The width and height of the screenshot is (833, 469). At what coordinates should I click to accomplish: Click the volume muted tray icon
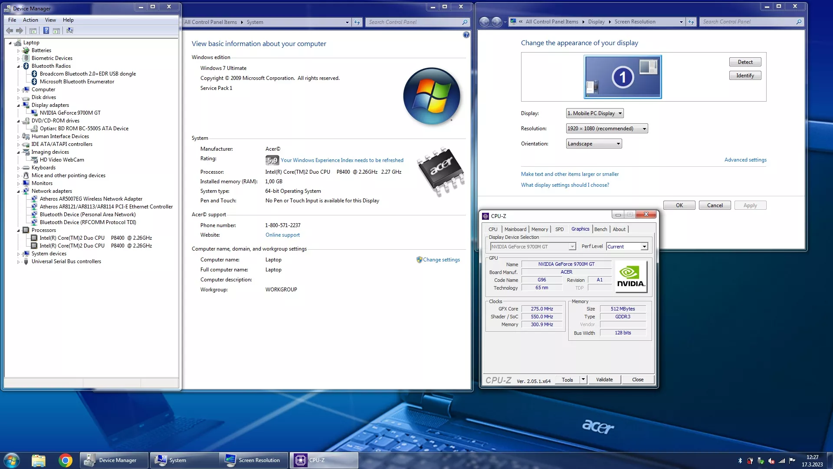[771, 461]
